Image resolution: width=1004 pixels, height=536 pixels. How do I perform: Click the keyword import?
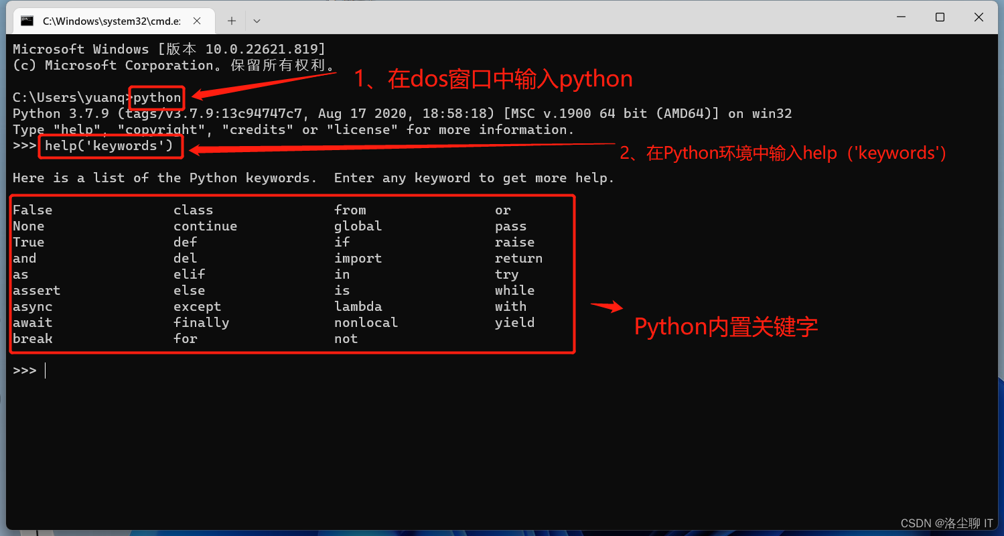coord(358,258)
